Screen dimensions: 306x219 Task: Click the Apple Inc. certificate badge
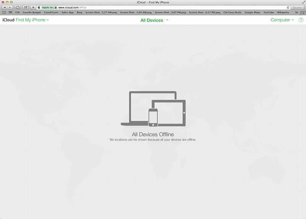coord(49,7)
